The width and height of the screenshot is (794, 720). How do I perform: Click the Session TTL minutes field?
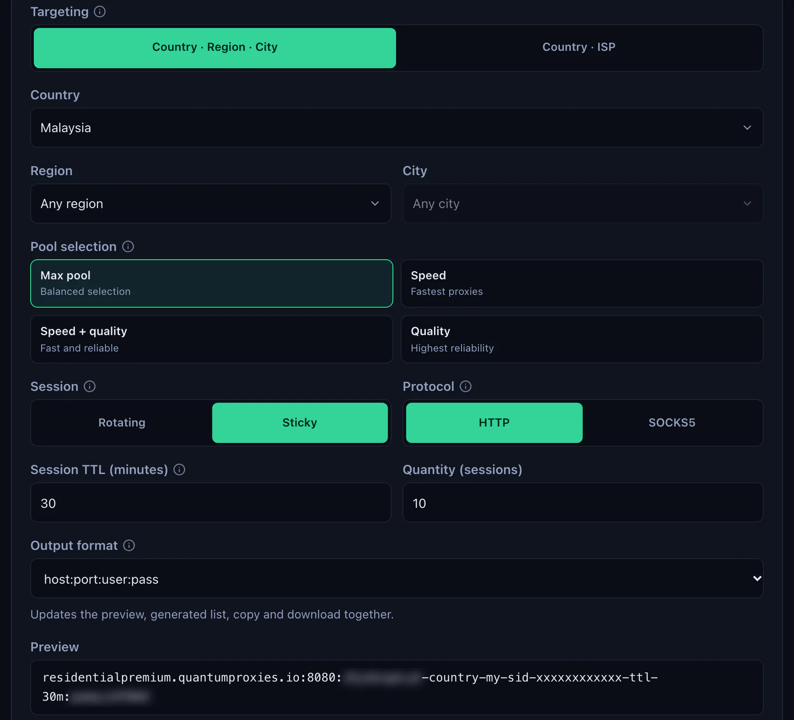coord(211,502)
